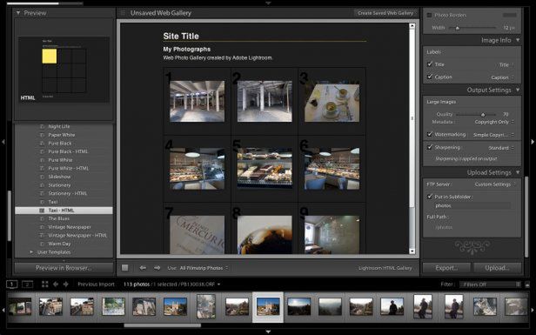Click gallery preview scroll-up arrow
The height and width of the screenshot is (335, 536).
click(x=412, y=26)
